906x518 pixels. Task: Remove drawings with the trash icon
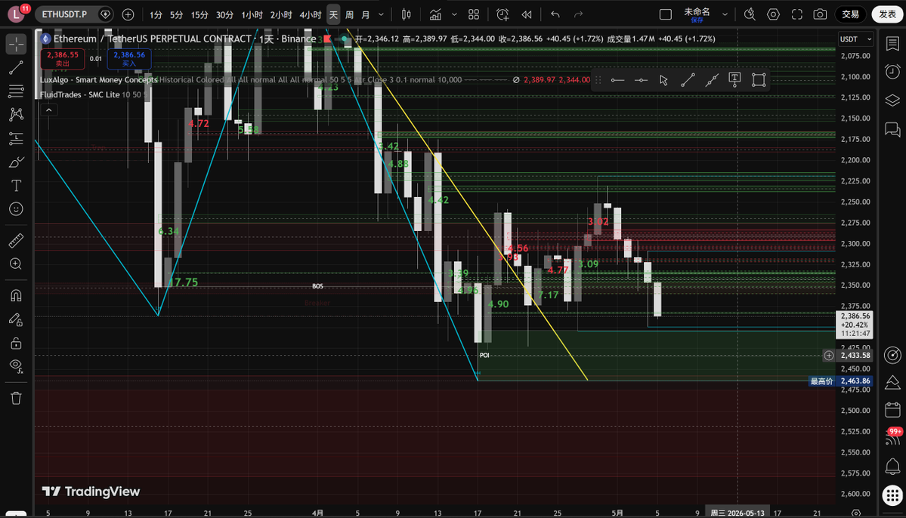click(16, 398)
